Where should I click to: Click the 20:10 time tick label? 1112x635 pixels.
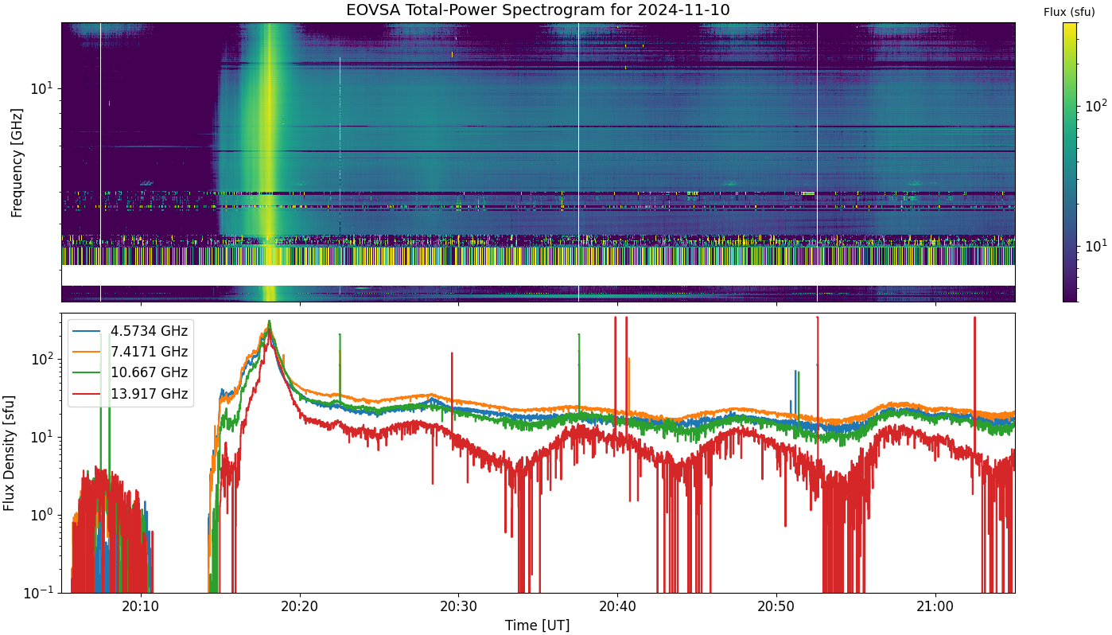141,606
